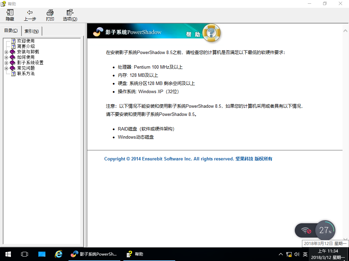Select the 如何使用 book entry
This screenshot has width=349, height=261.
pos(26,57)
